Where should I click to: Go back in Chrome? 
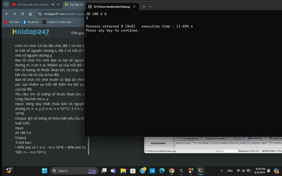tap(7, 14)
